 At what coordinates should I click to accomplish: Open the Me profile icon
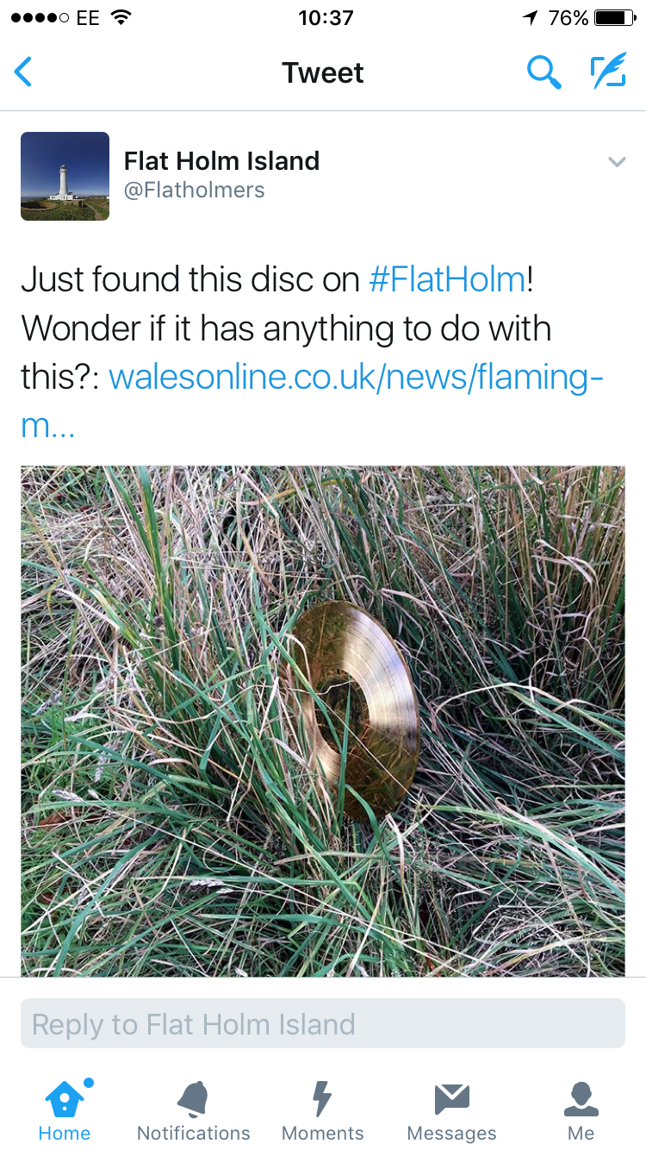(x=581, y=1099)
